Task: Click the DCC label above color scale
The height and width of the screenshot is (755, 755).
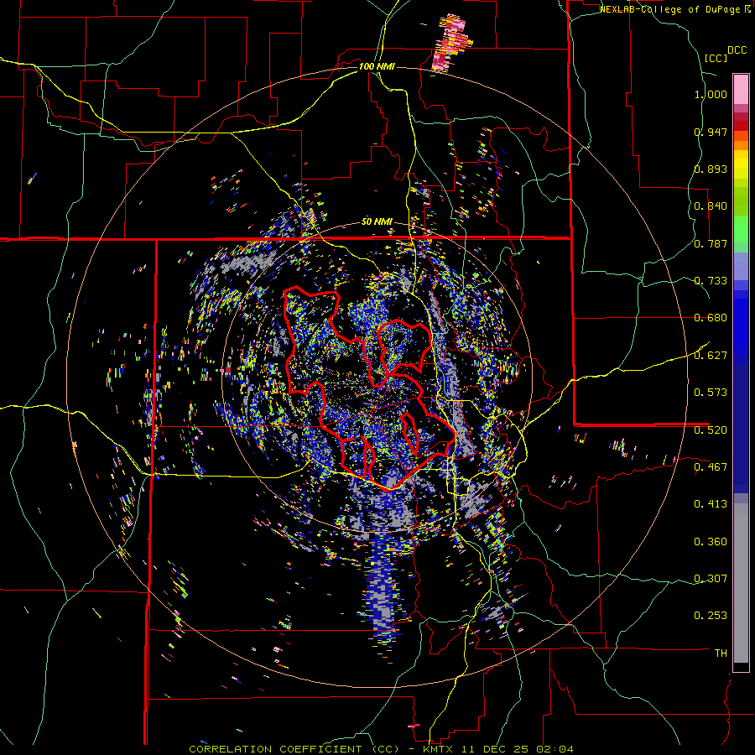Action: (737, 50)
